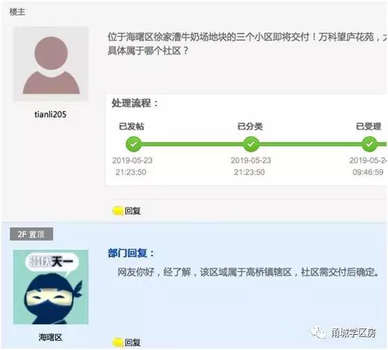This screenshot has width=388, height=350.
Task: Select the 已受理 step label
Action: (369, 126)
